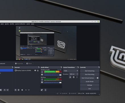Screen dimensions: 125x103
Task: Open Mic/Aux options menu
Action: pyautogui.click(x=42, y=80)
